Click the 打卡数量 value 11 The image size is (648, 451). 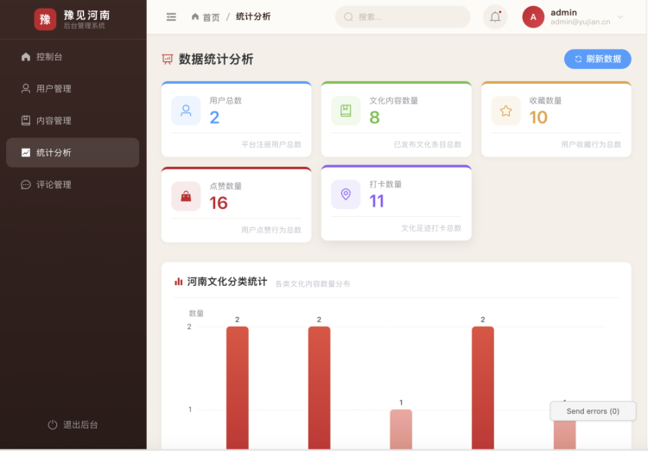pyautogui.click(x=377, y=201)
